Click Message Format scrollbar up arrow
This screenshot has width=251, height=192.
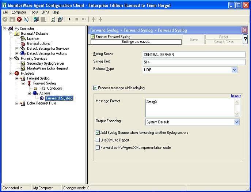237,102
